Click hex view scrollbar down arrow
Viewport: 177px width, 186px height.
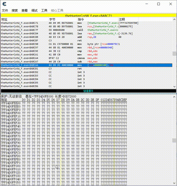point(174,183)
